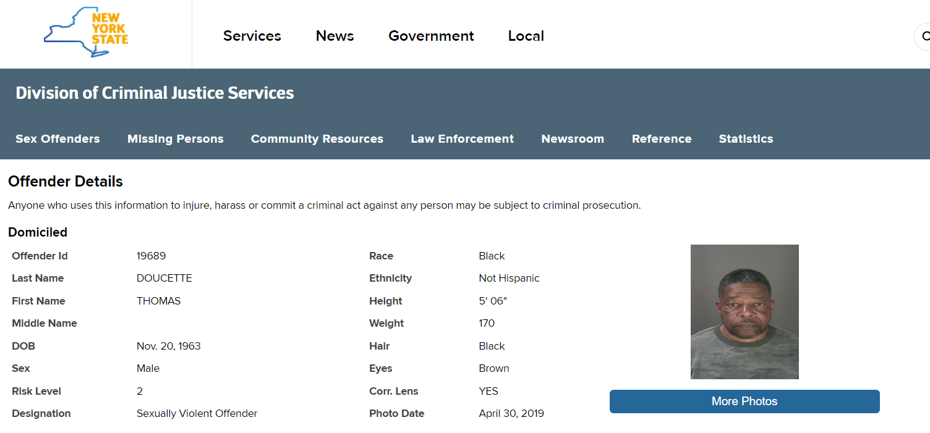
Task: Open the Missing Persons tab
Action: (176, 139)
